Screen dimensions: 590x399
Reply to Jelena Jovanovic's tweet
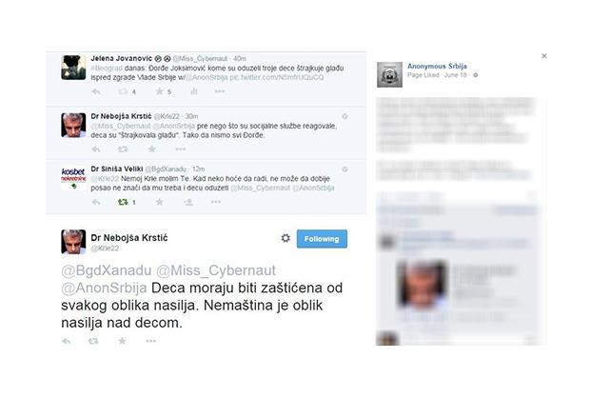[96, 91]
